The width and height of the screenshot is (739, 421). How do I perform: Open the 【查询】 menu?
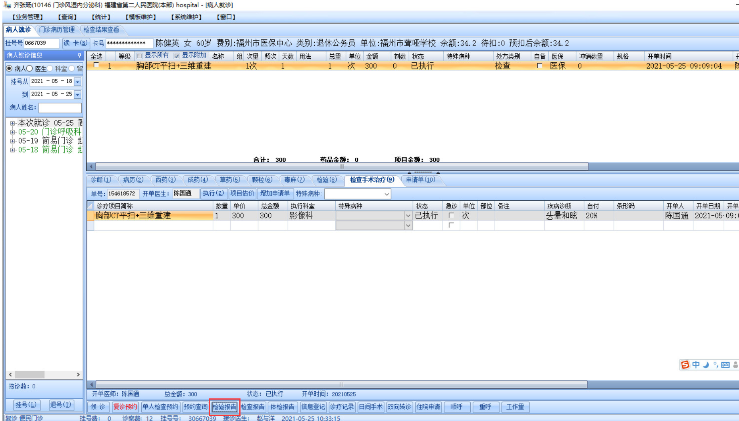(67, 17)
